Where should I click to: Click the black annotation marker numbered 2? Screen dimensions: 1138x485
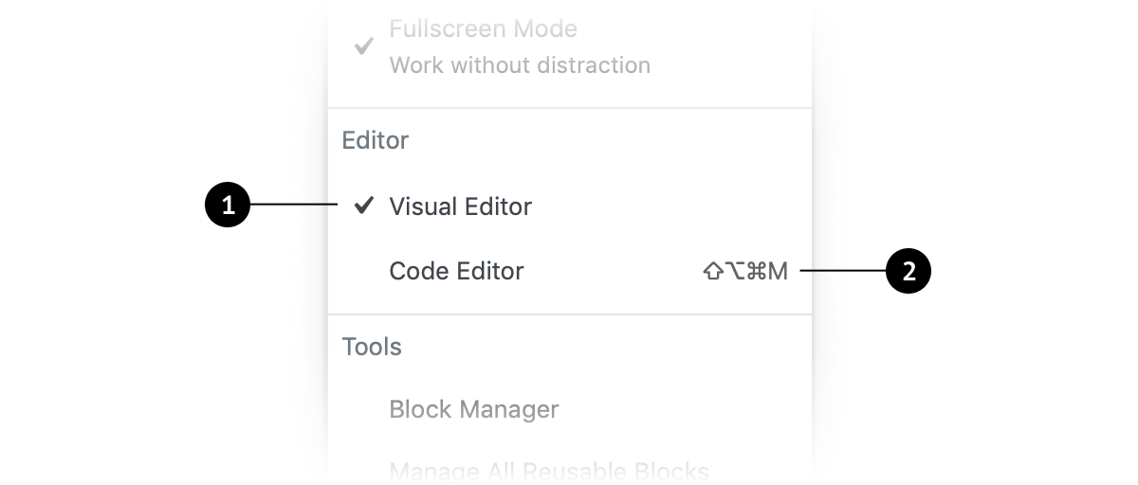(909, 271)
